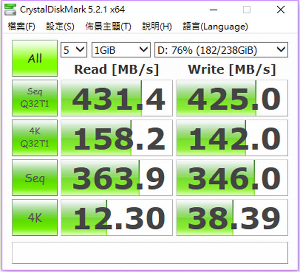Viewport: 300px width, 272px height.
Task: Click the Seq Q32T1 write value 425.0
Action: [232, 98]
